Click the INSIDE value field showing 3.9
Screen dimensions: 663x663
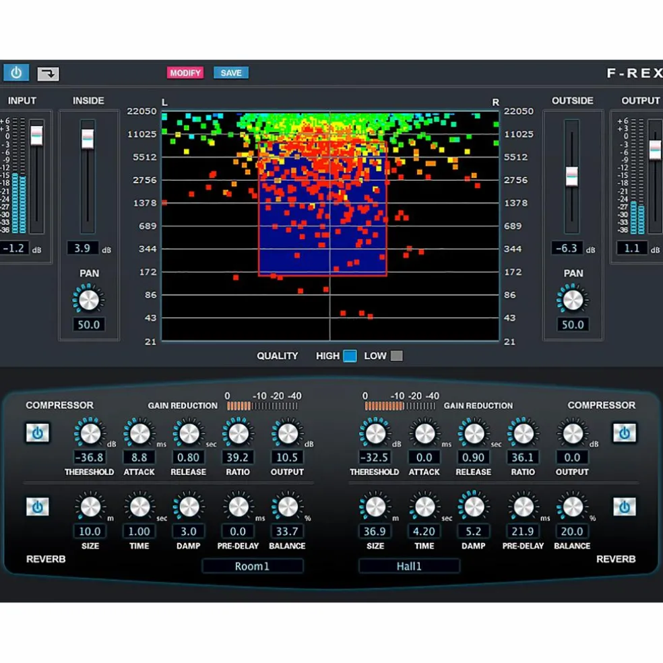83,248
